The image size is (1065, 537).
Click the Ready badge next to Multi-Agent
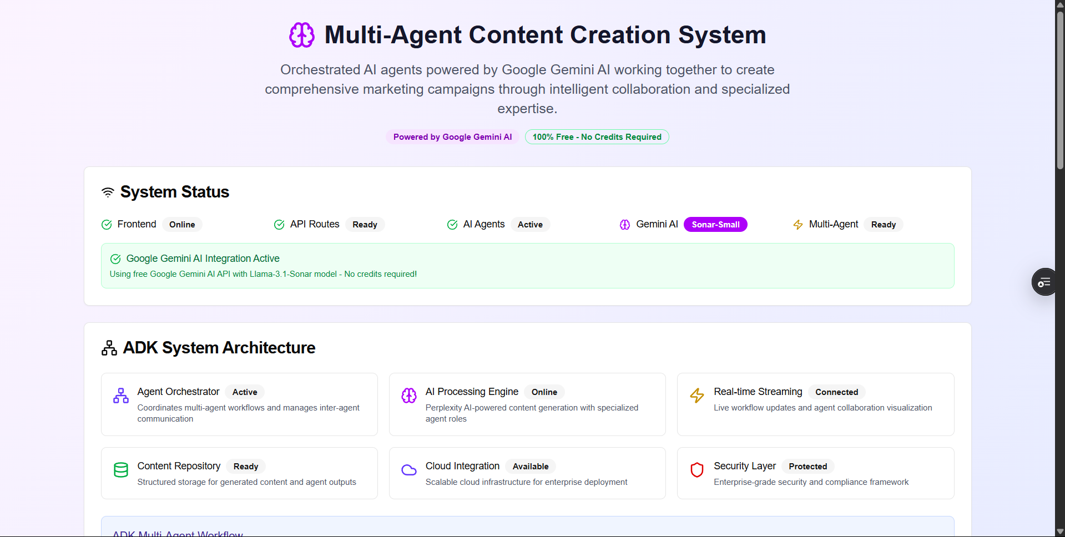pos(884,225)
